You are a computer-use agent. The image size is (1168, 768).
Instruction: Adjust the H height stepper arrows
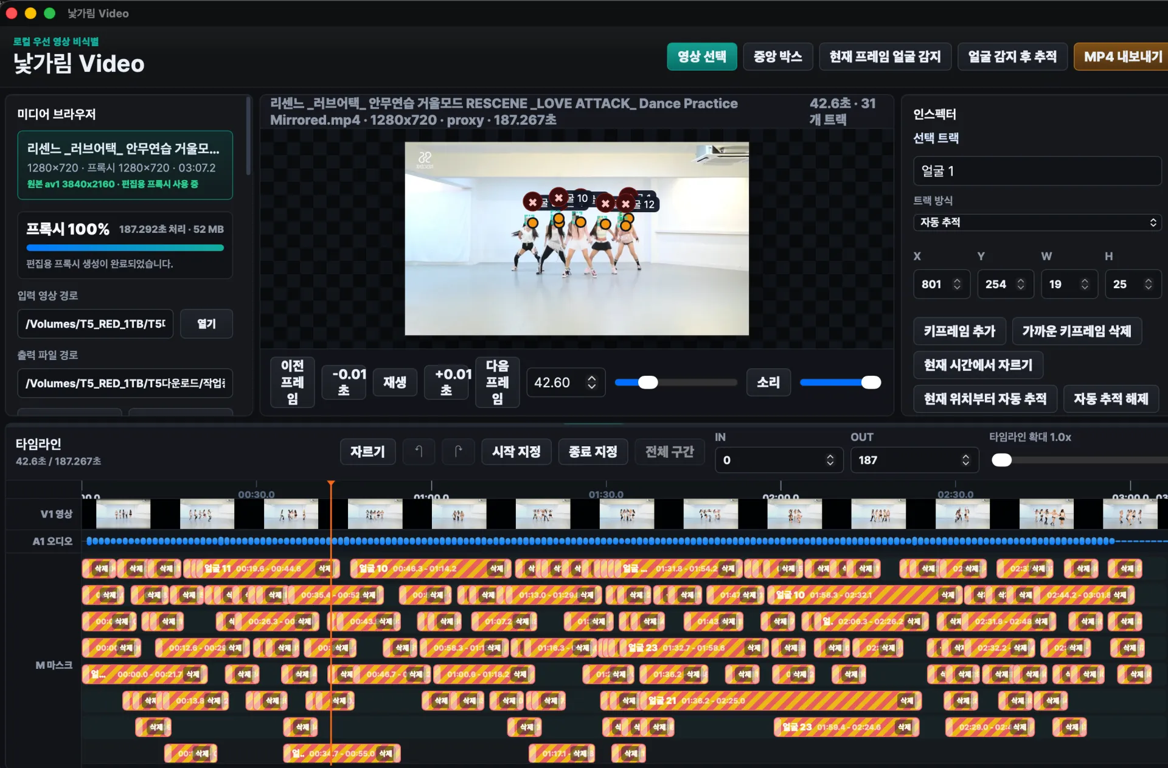[1149, 284]
